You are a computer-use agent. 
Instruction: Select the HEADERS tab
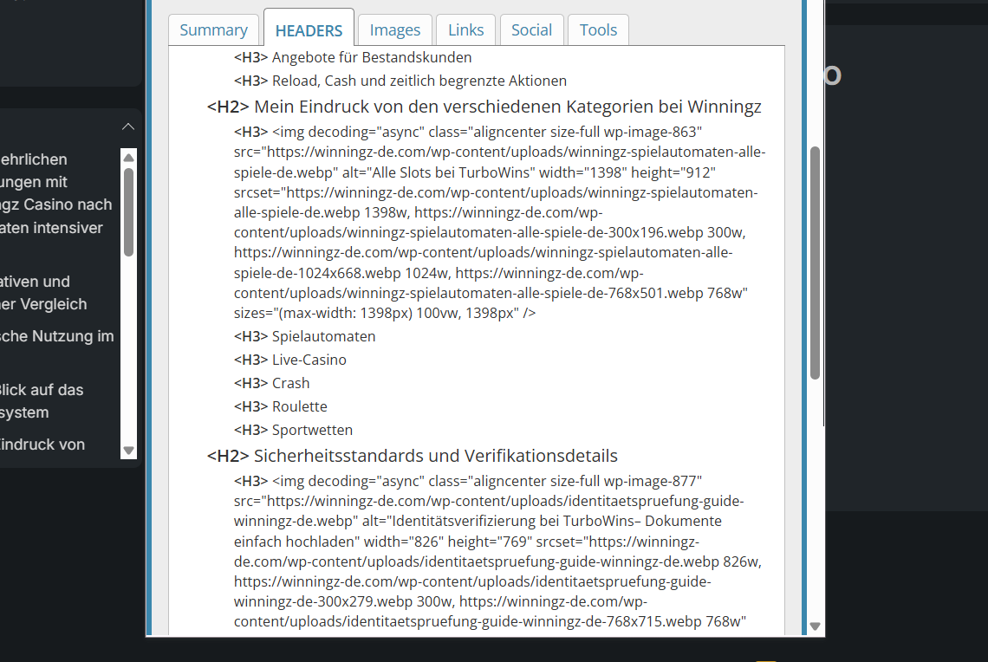pyautogui.click(x=309, y=29)
